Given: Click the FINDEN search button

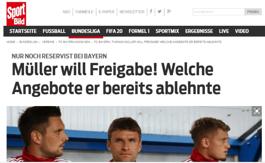Looking at the screenshot, I should point(253,12).
